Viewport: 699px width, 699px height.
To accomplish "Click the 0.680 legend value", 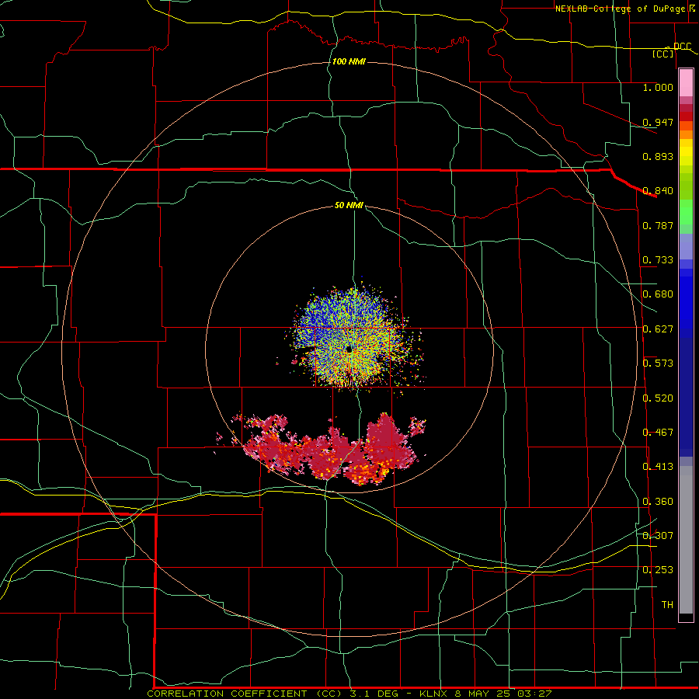I will pos(658,294).
